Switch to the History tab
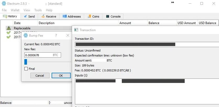The image size is (219, 107). (10, 16)
